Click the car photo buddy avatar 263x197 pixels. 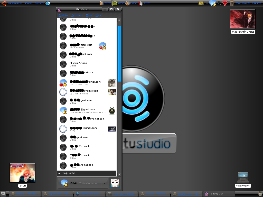[112, 129]
